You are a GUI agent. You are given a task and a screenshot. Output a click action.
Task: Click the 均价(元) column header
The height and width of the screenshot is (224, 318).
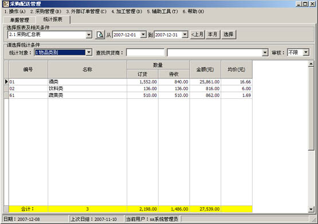237,69
